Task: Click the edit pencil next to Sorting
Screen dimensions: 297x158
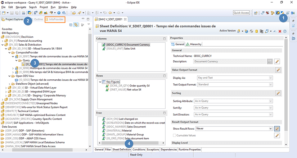Action: click(x=278, y=93)
